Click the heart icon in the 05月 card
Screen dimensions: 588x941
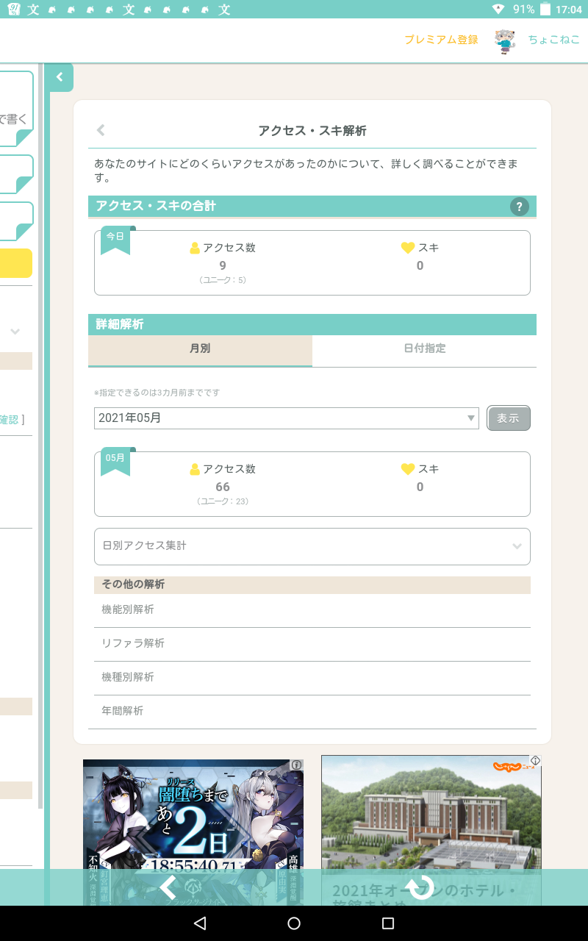pyautogui.click(x=408, y=470)
